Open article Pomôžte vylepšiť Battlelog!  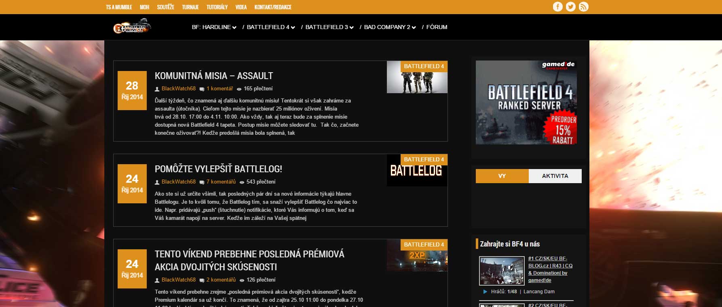pyautogui.click(x=218, y=169)
